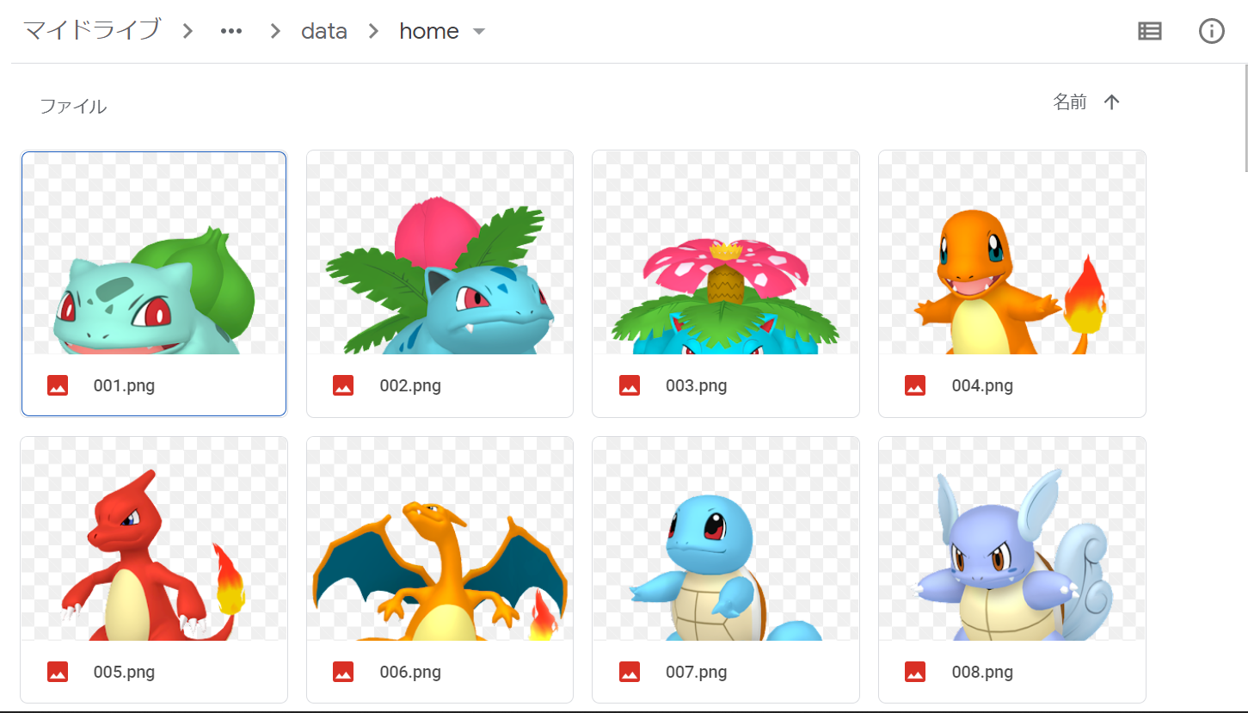
Task: Click the file name 007.png
Action: pos(697,672)
